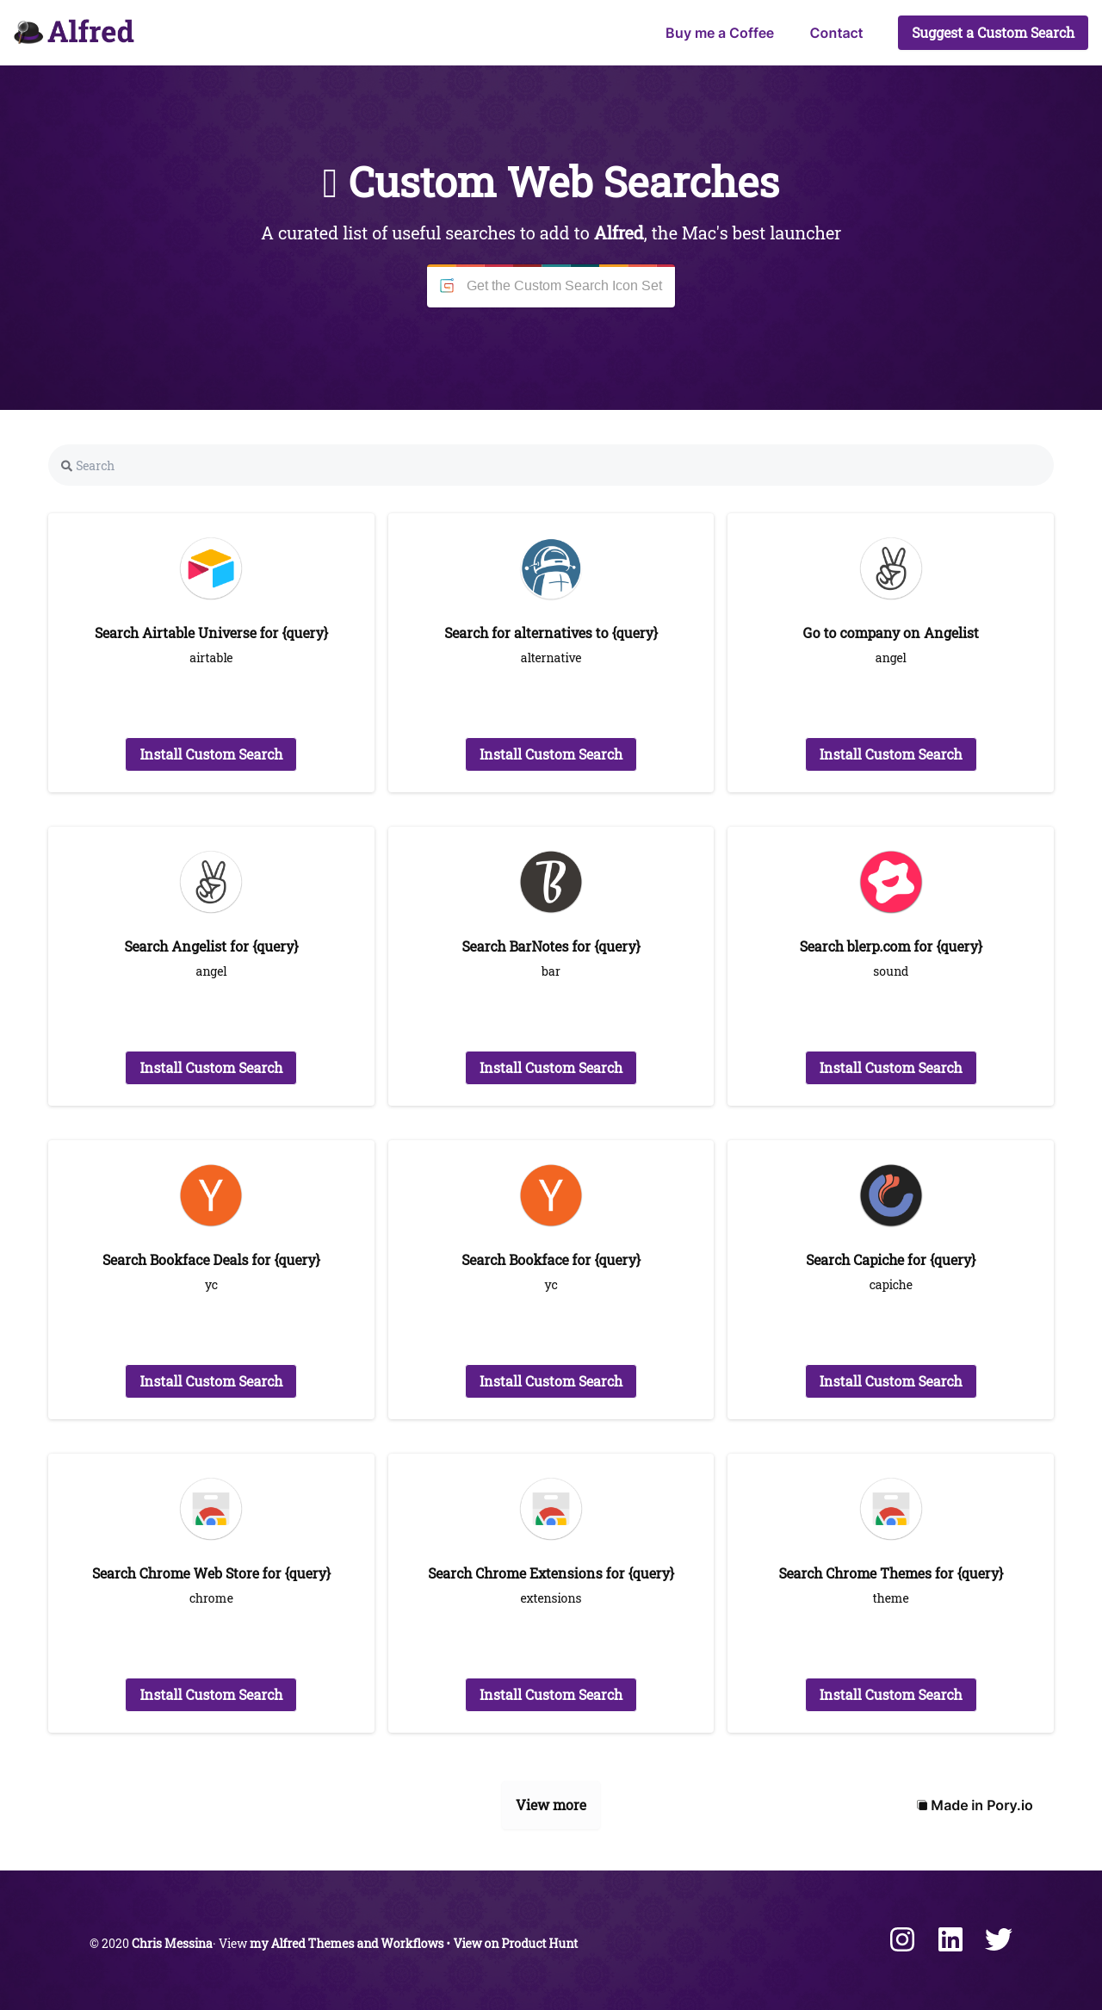Click the BarNotes B logo icon
The height and width of the screenshot is (2010, 1102).
551,882
